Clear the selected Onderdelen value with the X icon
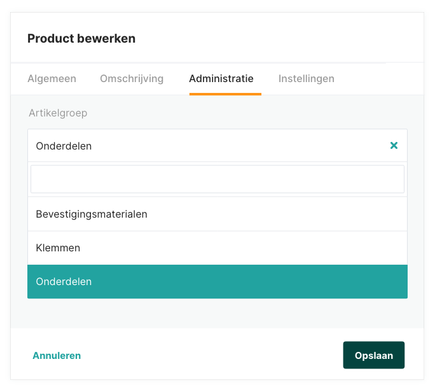The height and width of the screenshot is (392, 435). point(394,146)
